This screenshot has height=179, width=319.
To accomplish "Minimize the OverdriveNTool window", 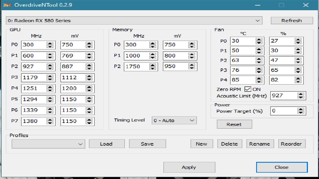I will coord(258,5).
